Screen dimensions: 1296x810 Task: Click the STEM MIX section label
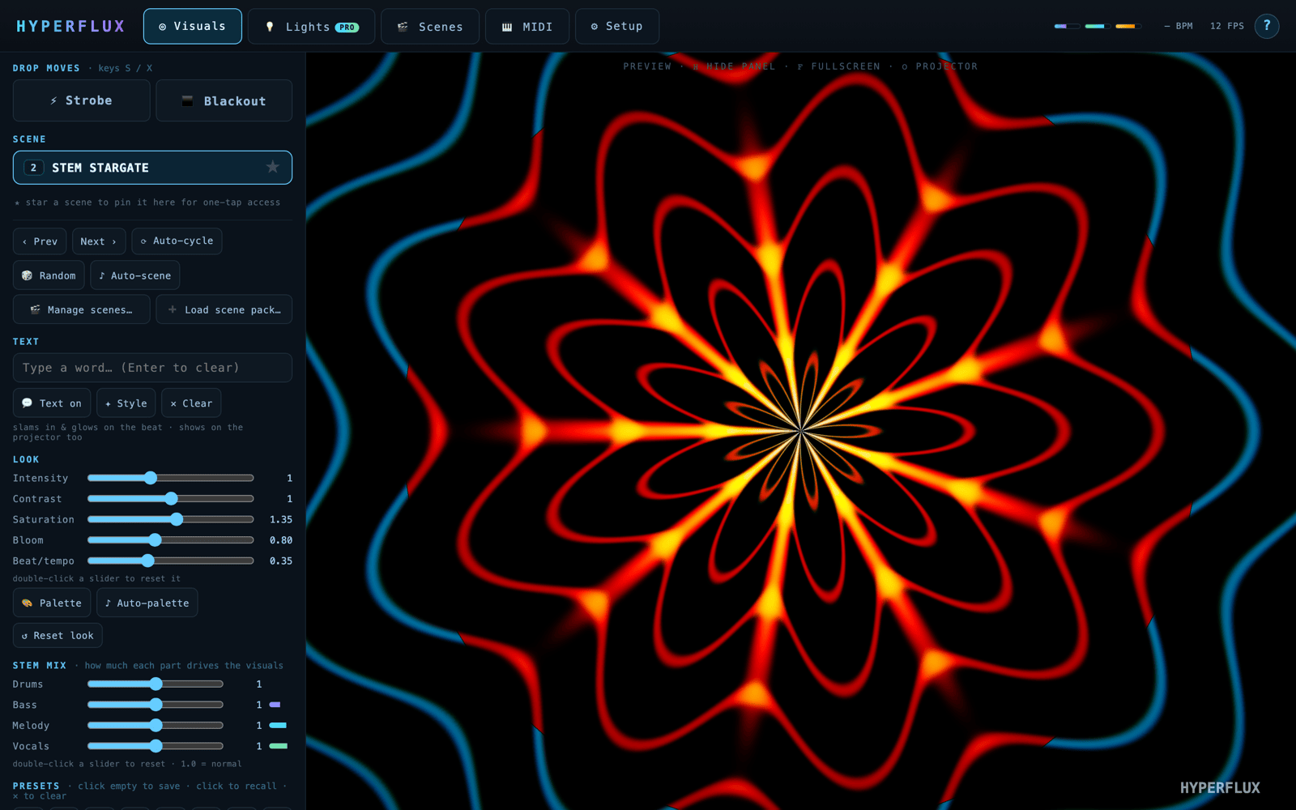coord(40,665)
